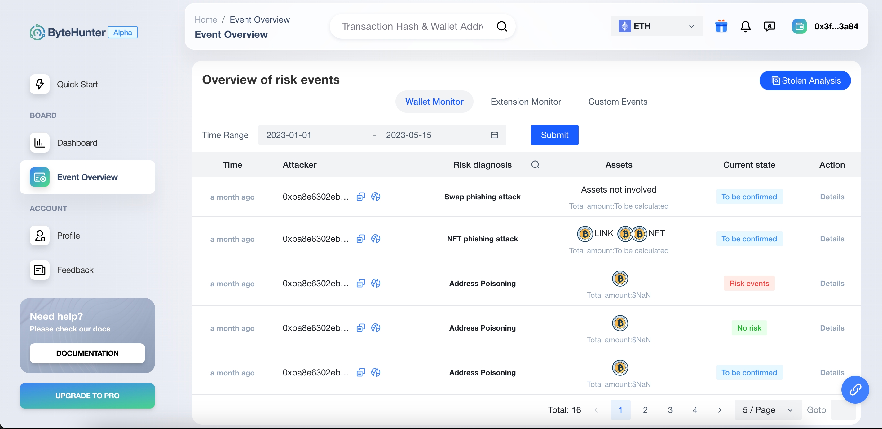Copy attacker address in Swap phishing row
This screenshot has height=429, width=882.
(x=360, y=197)
